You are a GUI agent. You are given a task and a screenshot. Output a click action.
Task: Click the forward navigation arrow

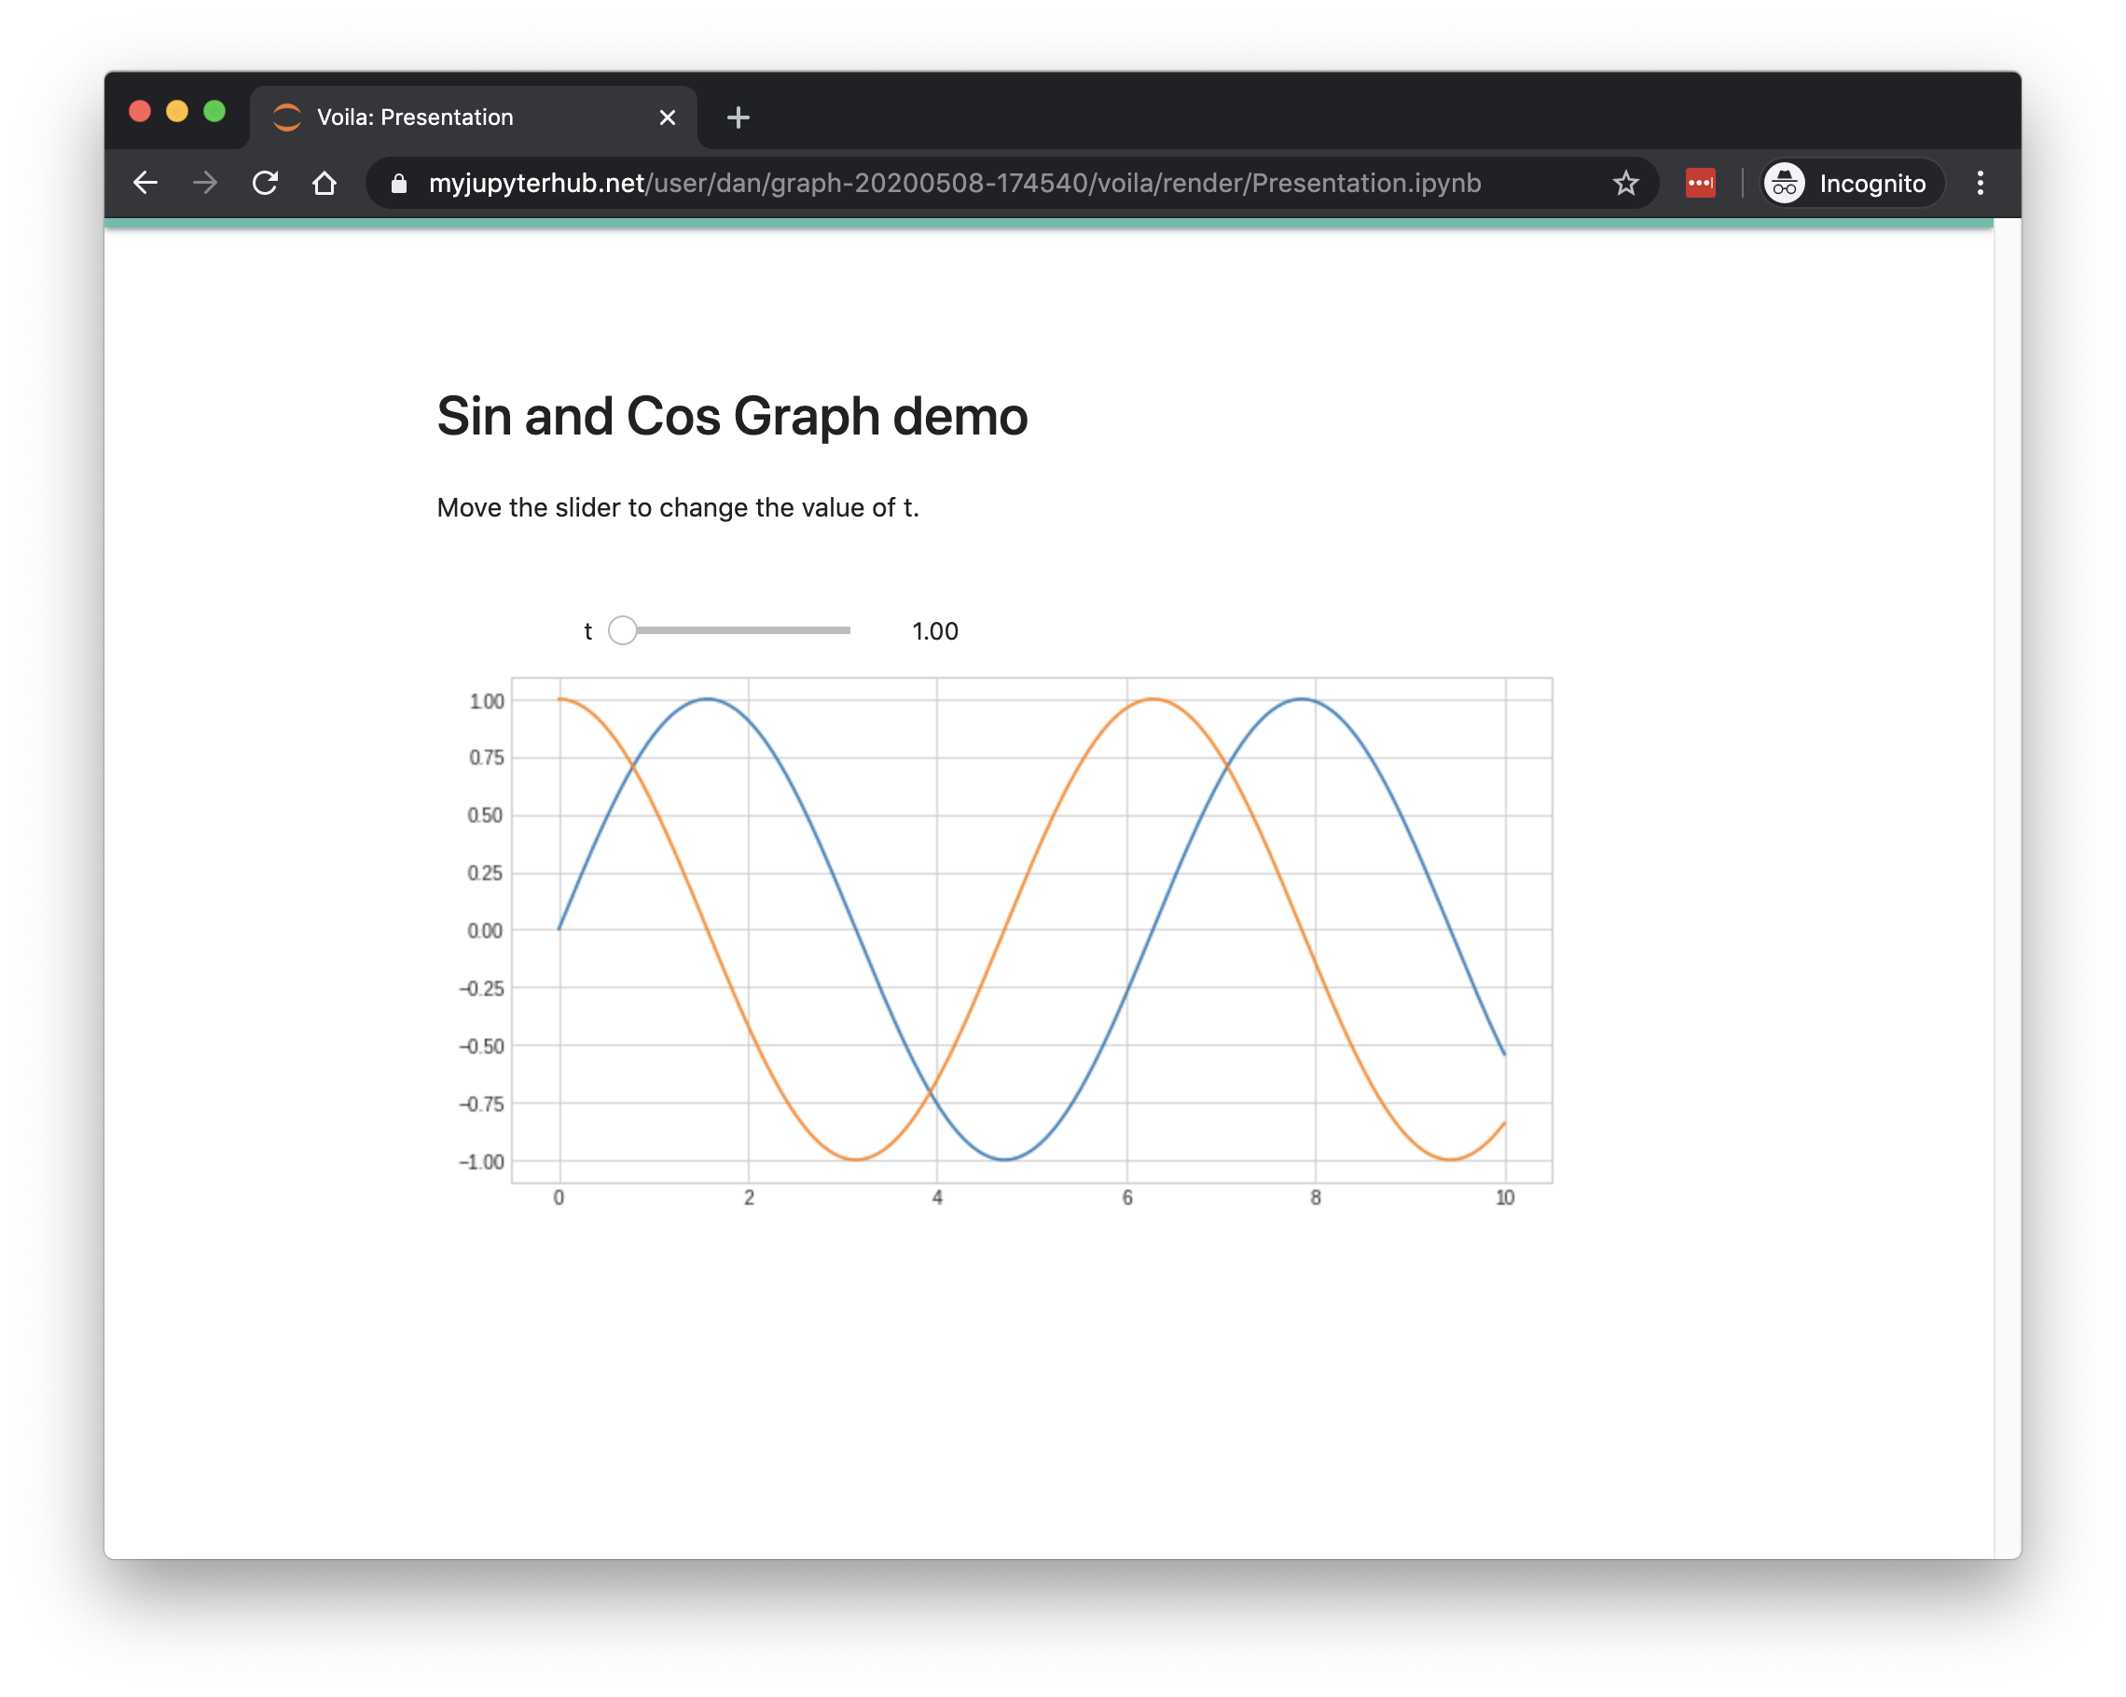(x=205, y=184)
